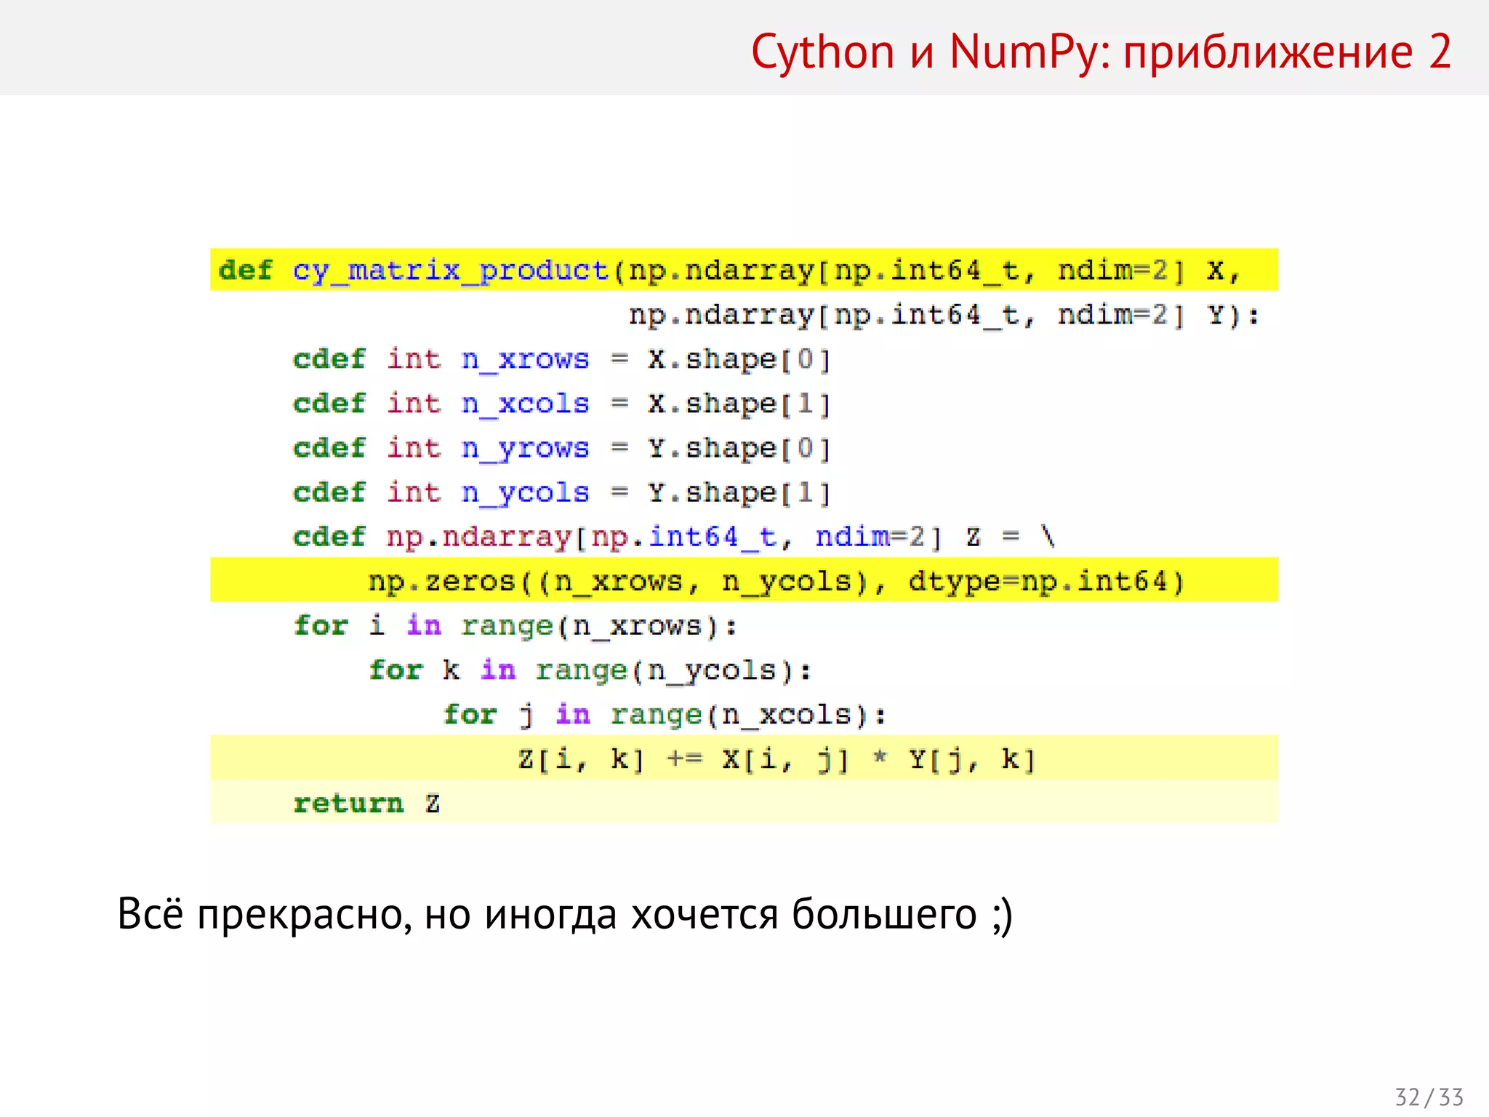Click the slide title 'Cython и NumPy: приближение 2'
This screenshot has height=1117, width=1489.
pyautogui.click(x=1101, y=52)
